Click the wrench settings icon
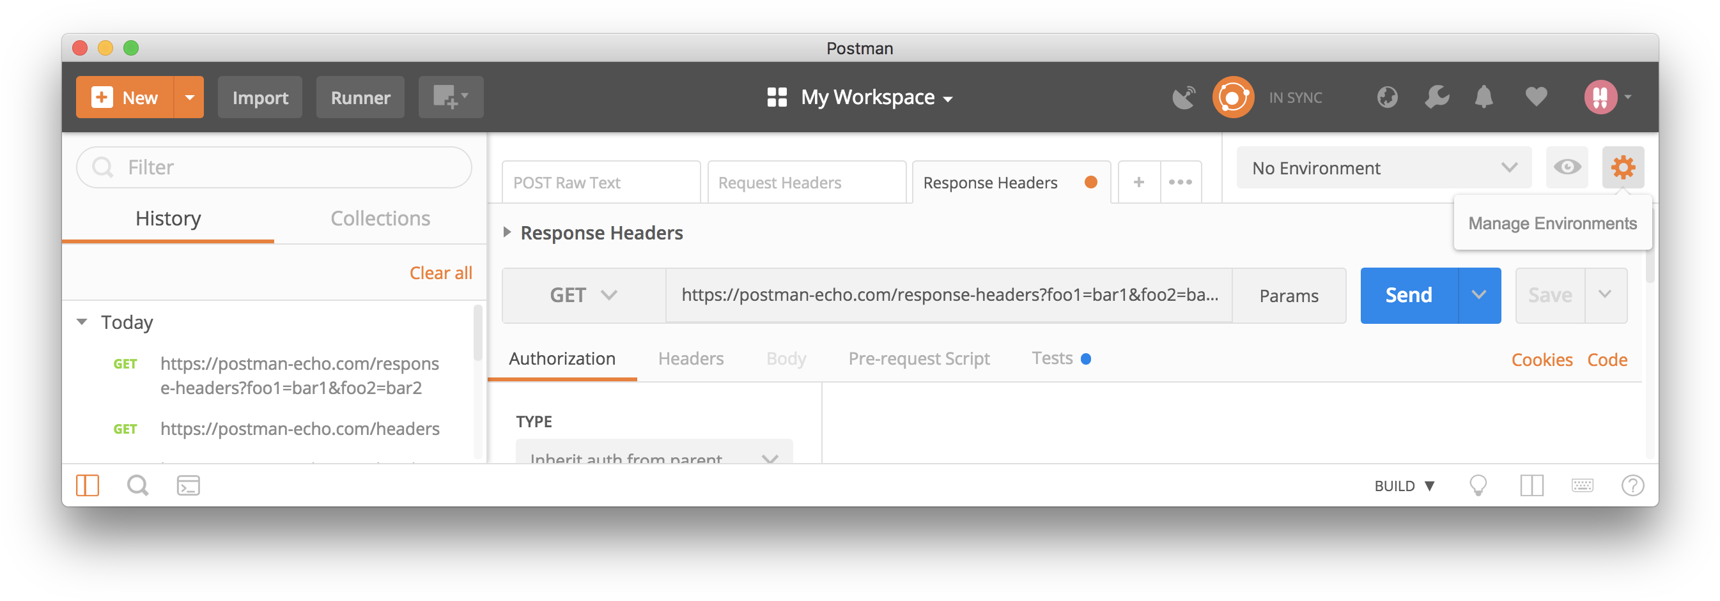Viewport: 1720px width, 601px height. point(1436,97)
